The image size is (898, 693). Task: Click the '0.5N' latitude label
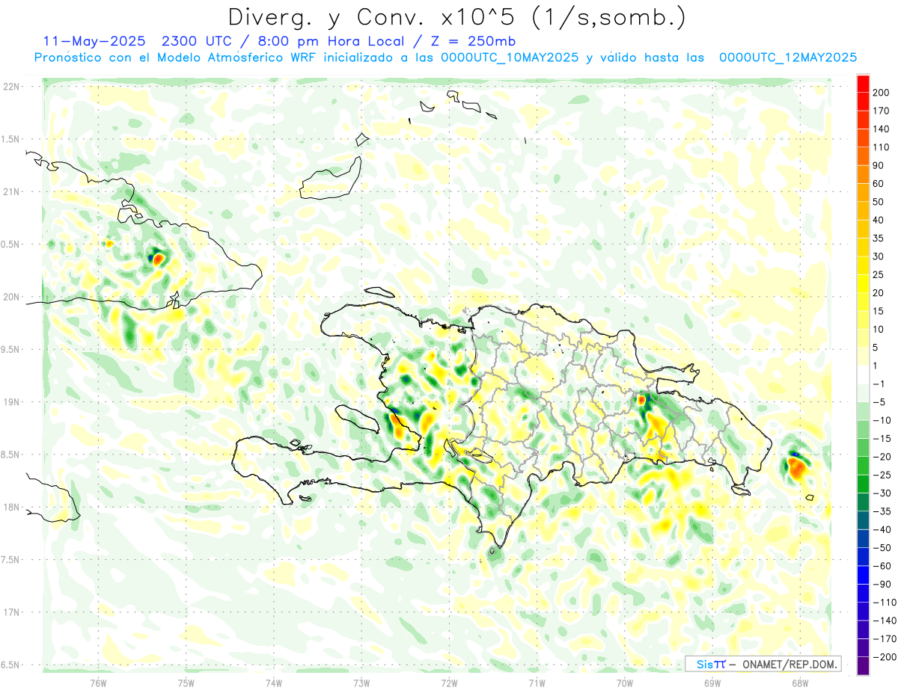pos(10,244)
